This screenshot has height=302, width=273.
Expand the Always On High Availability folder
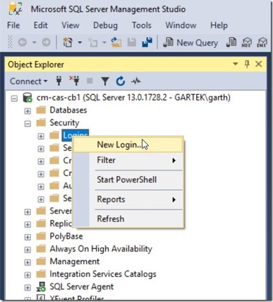(28, 250)
